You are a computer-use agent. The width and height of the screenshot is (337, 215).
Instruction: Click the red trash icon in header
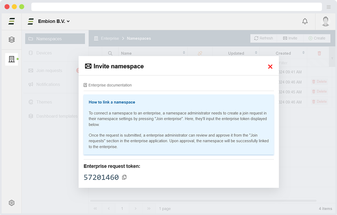point(319,53)
